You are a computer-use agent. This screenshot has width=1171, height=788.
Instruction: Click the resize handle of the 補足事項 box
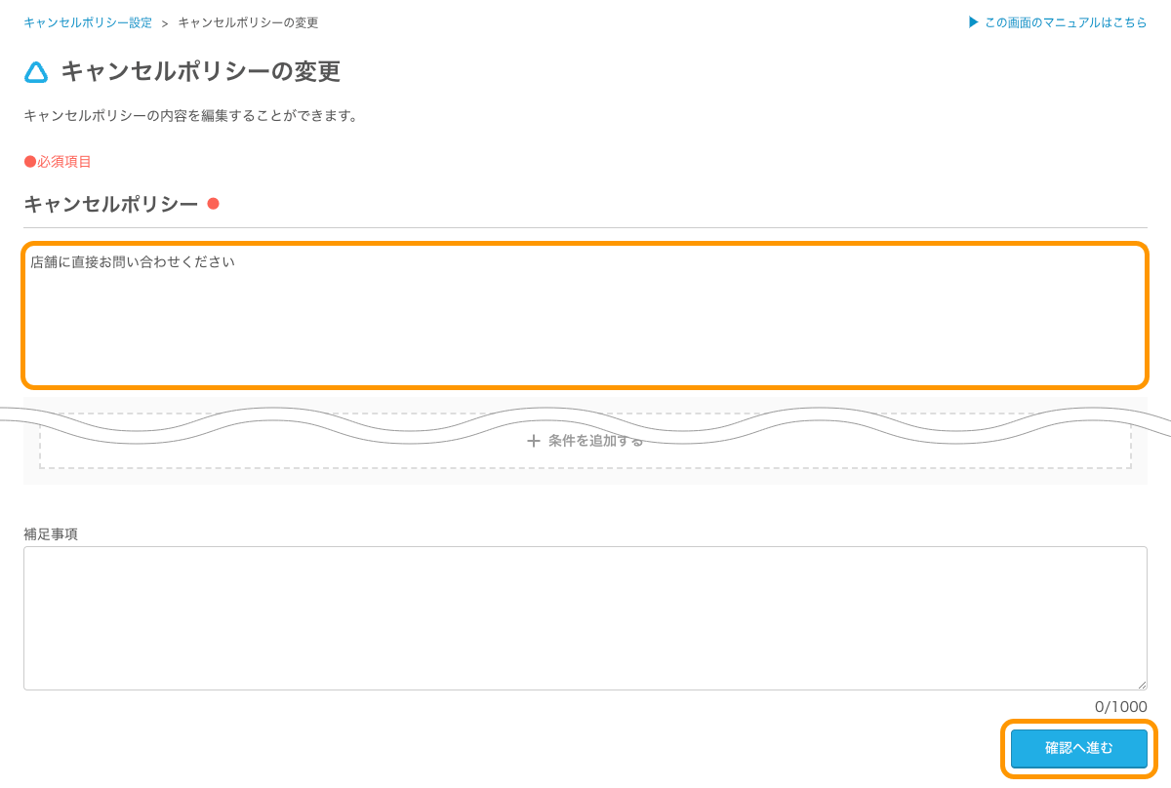[1142, 685]
